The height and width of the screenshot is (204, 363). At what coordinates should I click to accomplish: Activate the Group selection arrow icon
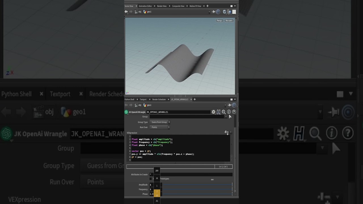coord(230,116)
